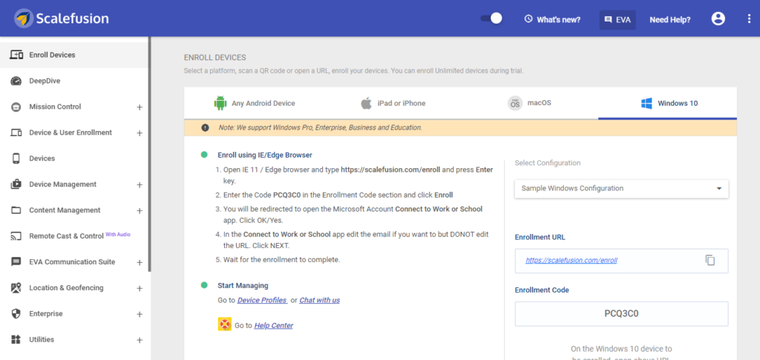Click 'Select Configuration' label
This screenshot has width=760, height=360.
click(547, 163)
